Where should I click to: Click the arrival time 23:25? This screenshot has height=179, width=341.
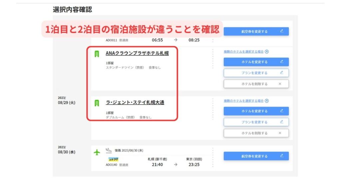tap(194, 165)
